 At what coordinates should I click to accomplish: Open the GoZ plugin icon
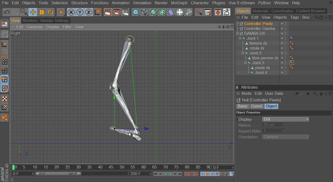[x=227, y=12]
